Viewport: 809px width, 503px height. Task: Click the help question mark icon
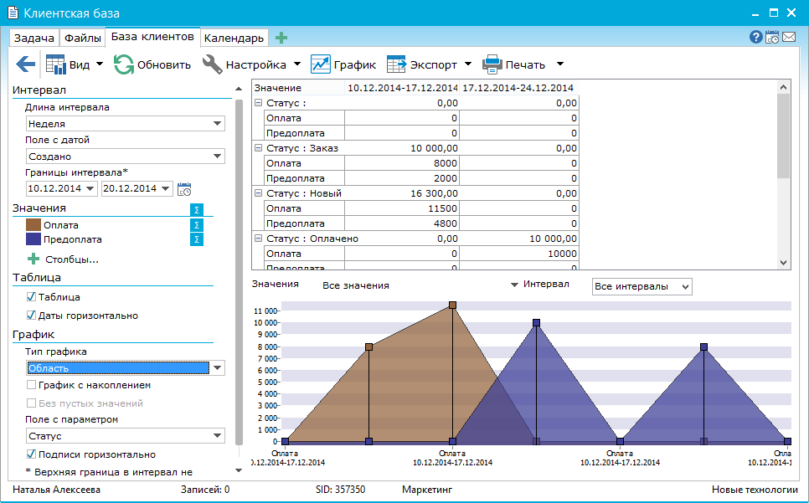756,37
